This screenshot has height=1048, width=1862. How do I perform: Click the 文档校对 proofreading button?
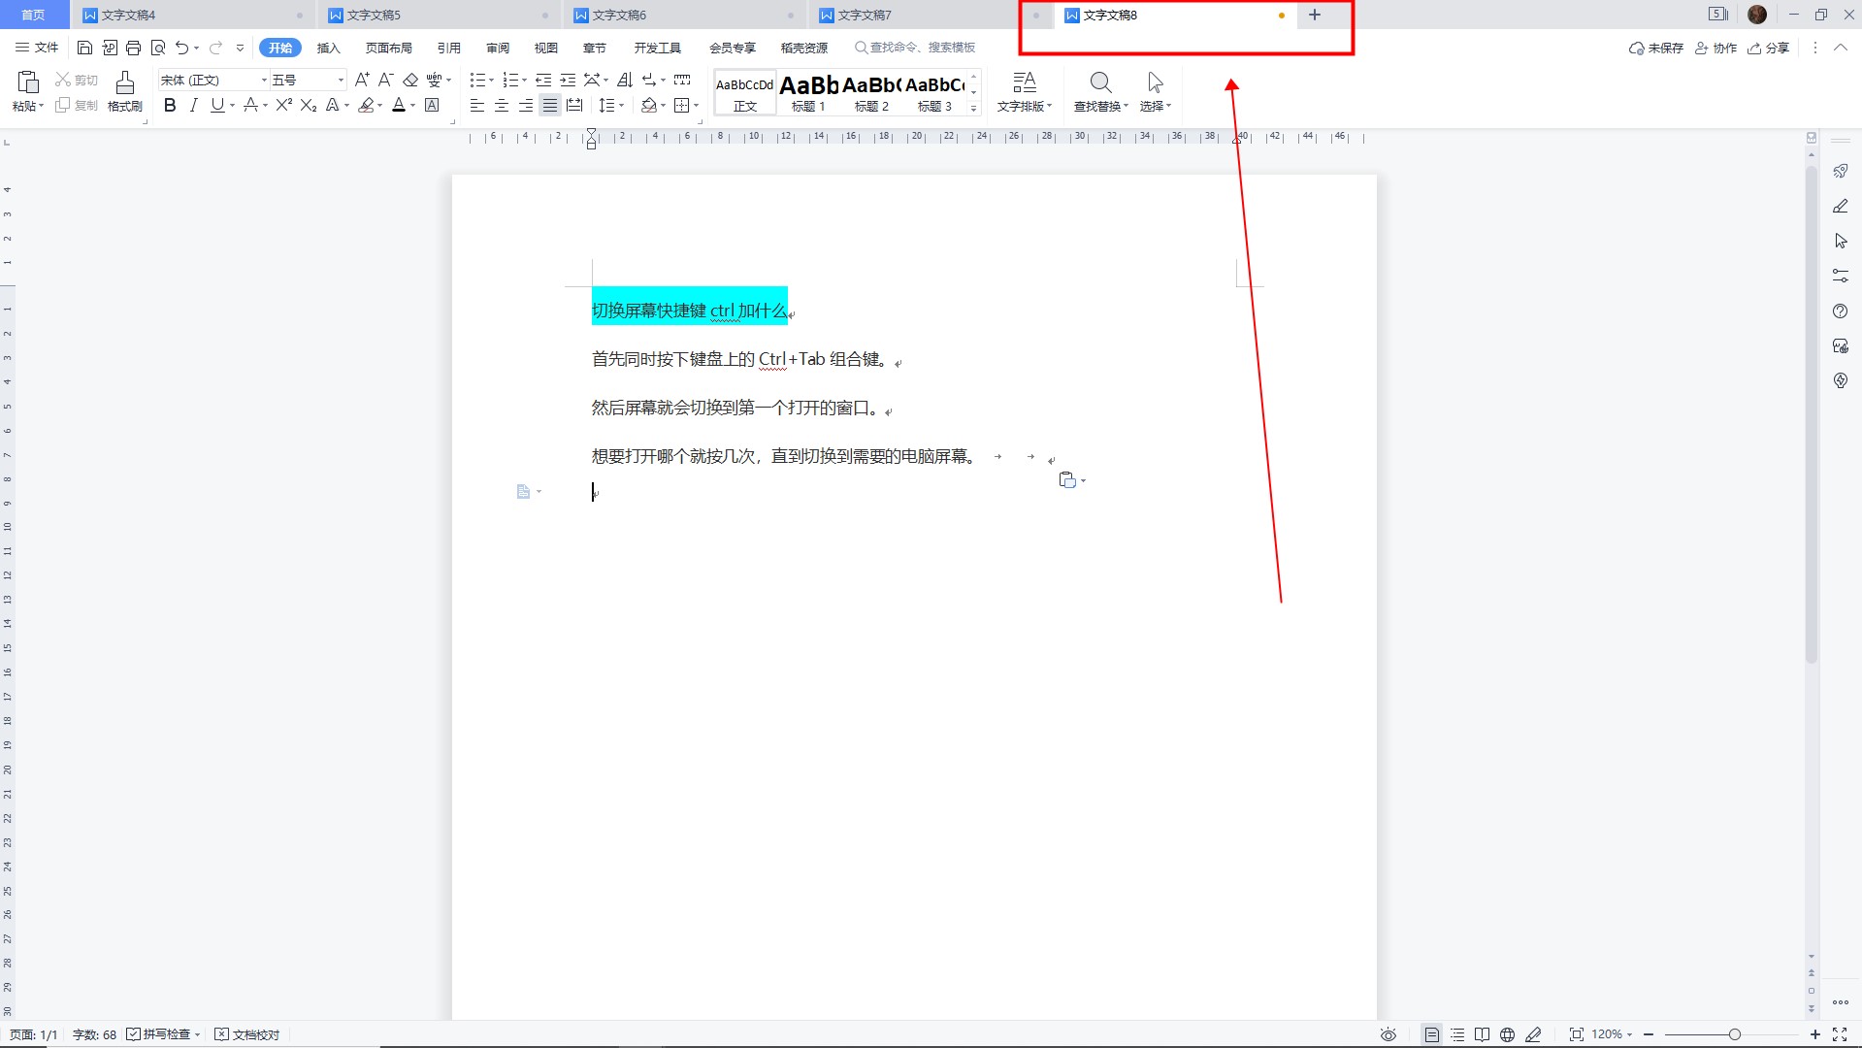[247, 1034]
